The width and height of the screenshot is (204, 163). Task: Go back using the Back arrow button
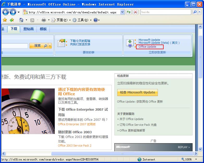point(5,12)
